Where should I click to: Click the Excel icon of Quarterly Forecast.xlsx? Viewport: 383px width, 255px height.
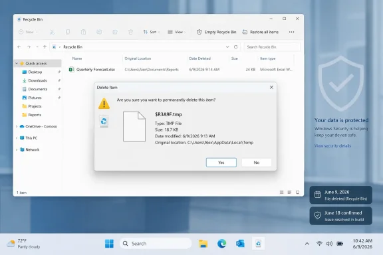click(72, 70)
